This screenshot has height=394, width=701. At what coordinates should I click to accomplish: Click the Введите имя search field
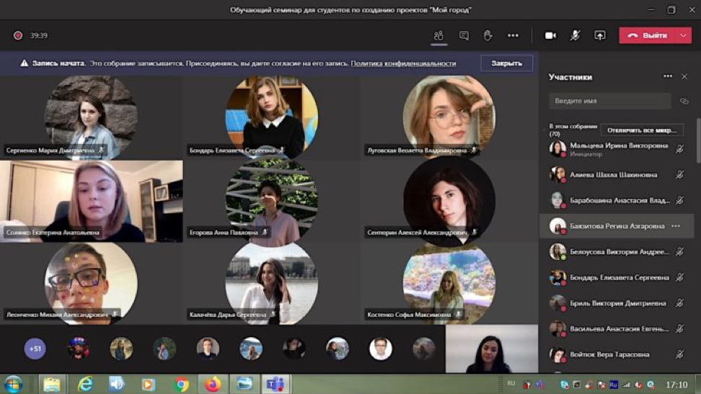(609, 102)
